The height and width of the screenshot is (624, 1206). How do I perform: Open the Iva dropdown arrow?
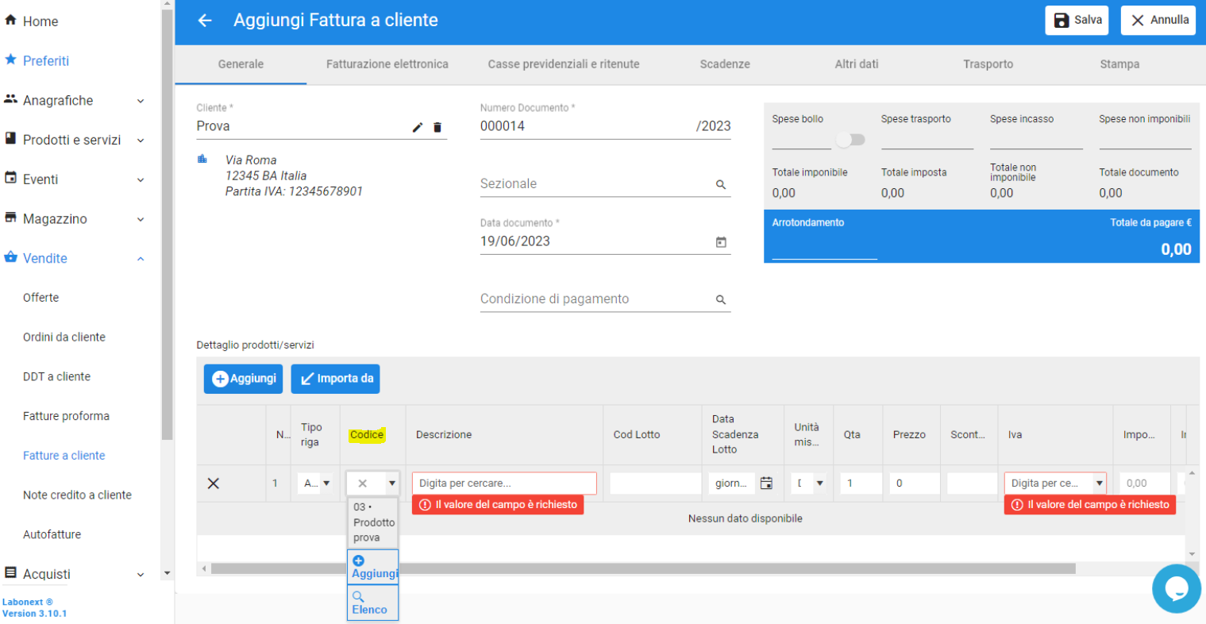pos(1099,483)
